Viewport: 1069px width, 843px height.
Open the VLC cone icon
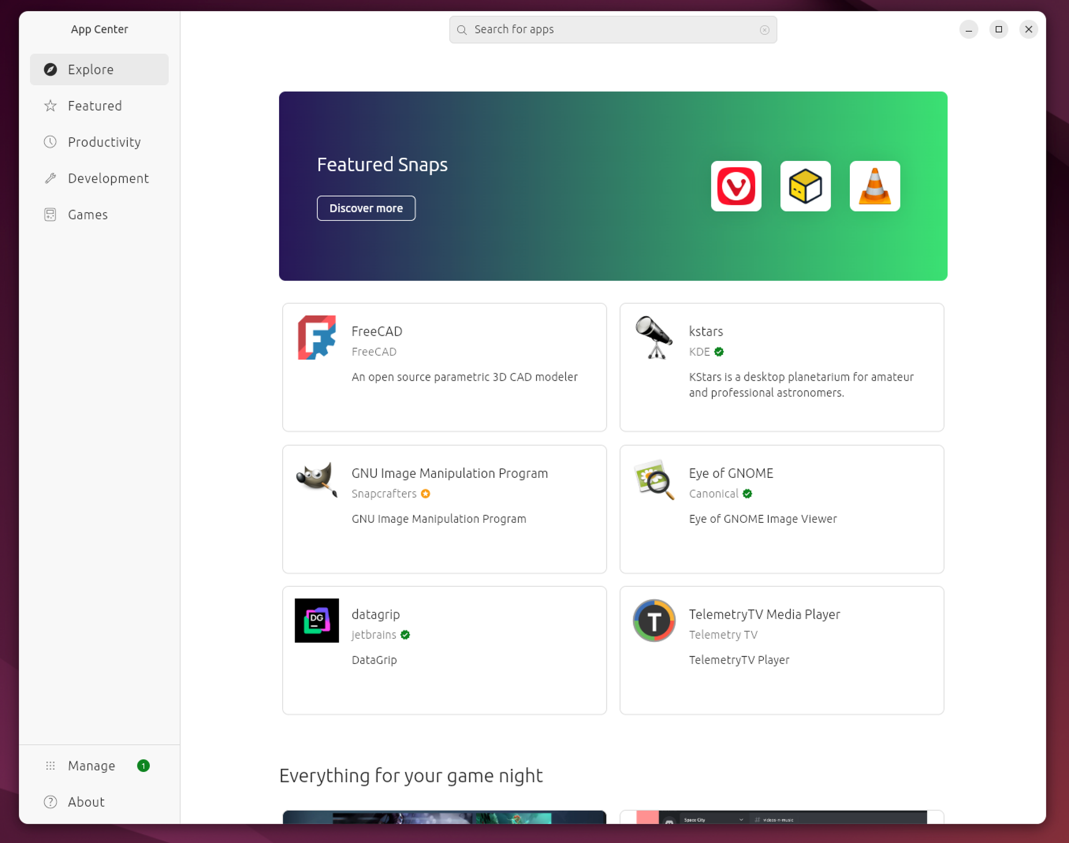874,186
